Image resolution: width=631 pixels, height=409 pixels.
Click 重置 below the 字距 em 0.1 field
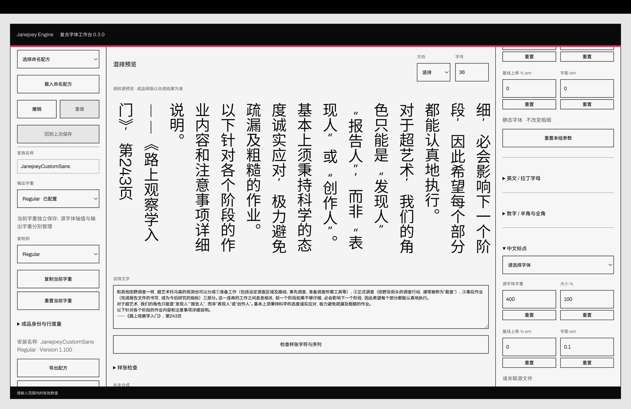(x=587, y=363)
